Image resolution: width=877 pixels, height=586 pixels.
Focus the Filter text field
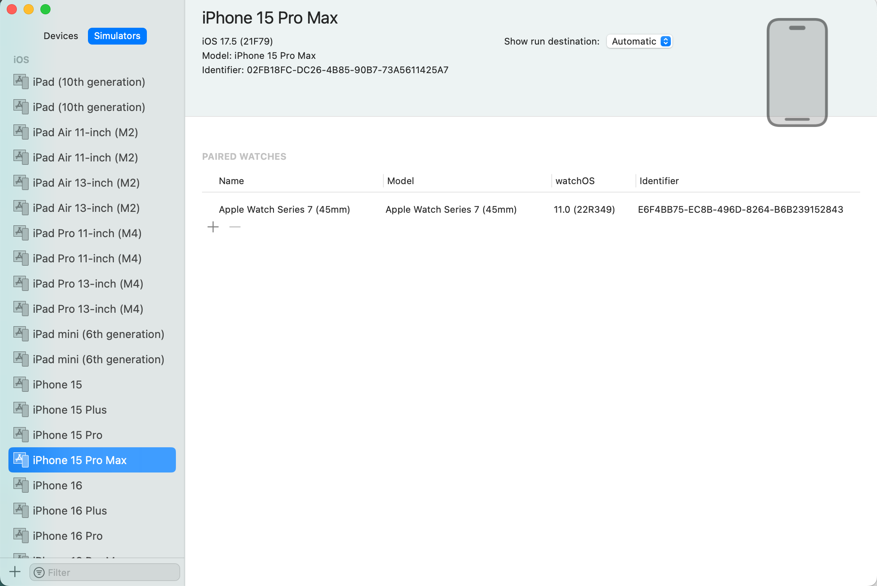tap(105, 573)
